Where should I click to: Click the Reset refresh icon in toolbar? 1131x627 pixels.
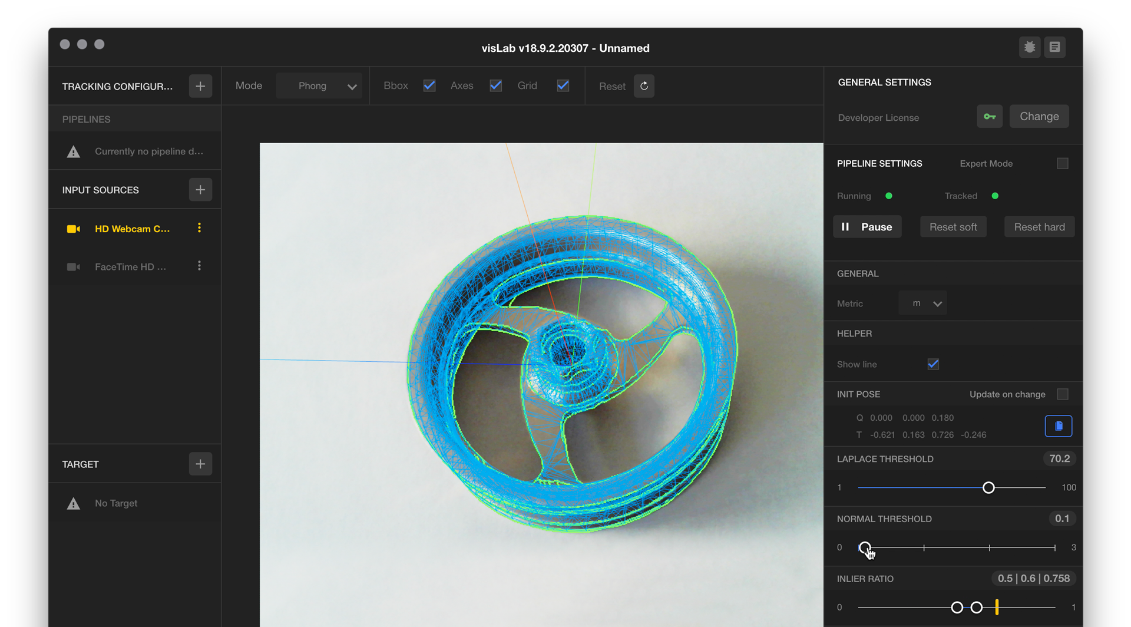[x=644, y=85]
